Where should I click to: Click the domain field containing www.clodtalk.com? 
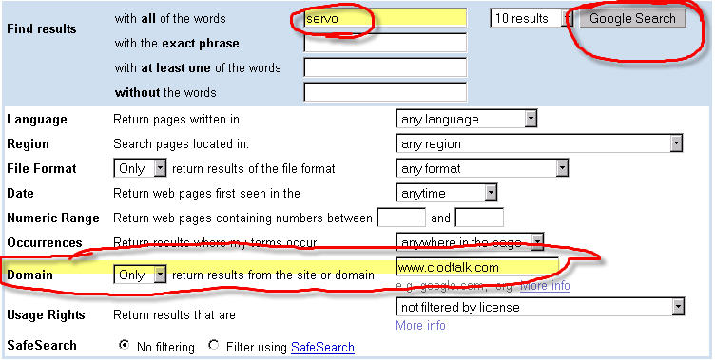[x=477, y=267]
